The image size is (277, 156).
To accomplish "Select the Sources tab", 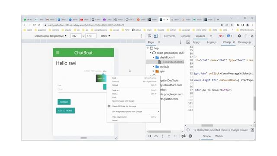I will point(200,36).
